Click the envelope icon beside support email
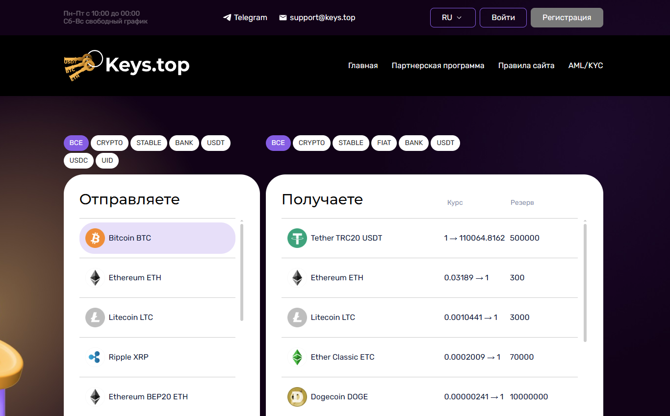Screen dimensions: 670x416 pyautogui.click(x=283, y=18)
